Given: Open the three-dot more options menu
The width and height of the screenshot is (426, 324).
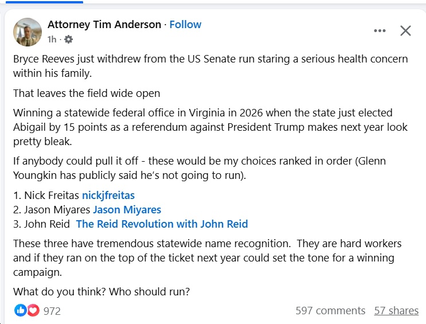Looking at the screenshot, I should point(380,31).
